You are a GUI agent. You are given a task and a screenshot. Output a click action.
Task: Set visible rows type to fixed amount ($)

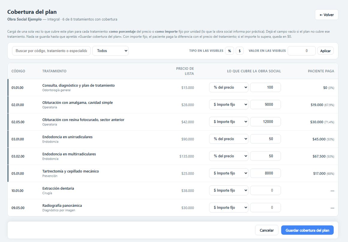point(239,51)
